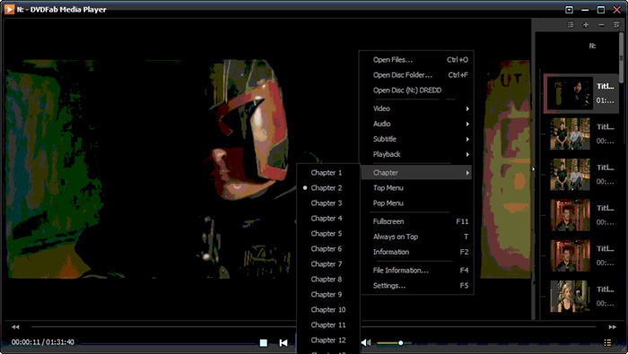Add file with the playlist plus icon
This screenshot has height=354, width=628.
pyautogui.click(x=586, y=25)
